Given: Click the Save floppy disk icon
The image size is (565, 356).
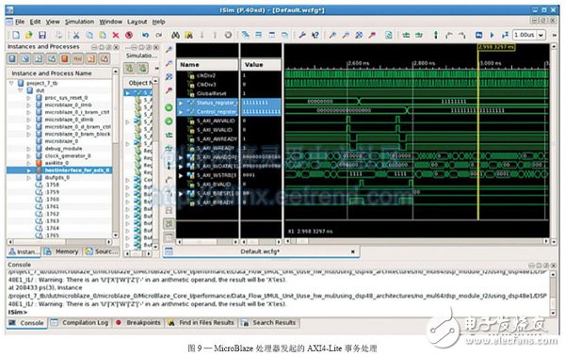Looking at the screenshot, I should coord(42,35).
